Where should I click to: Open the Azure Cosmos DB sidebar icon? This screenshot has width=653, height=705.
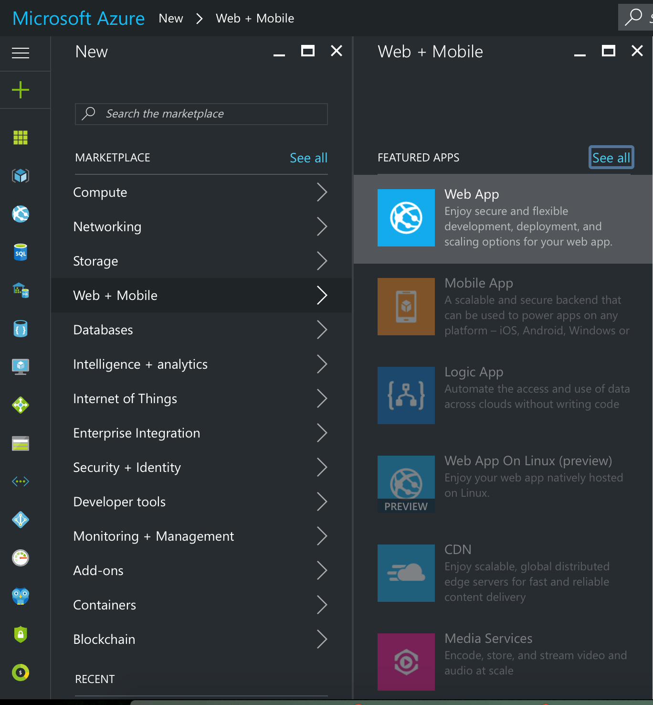tap(20, 329)
